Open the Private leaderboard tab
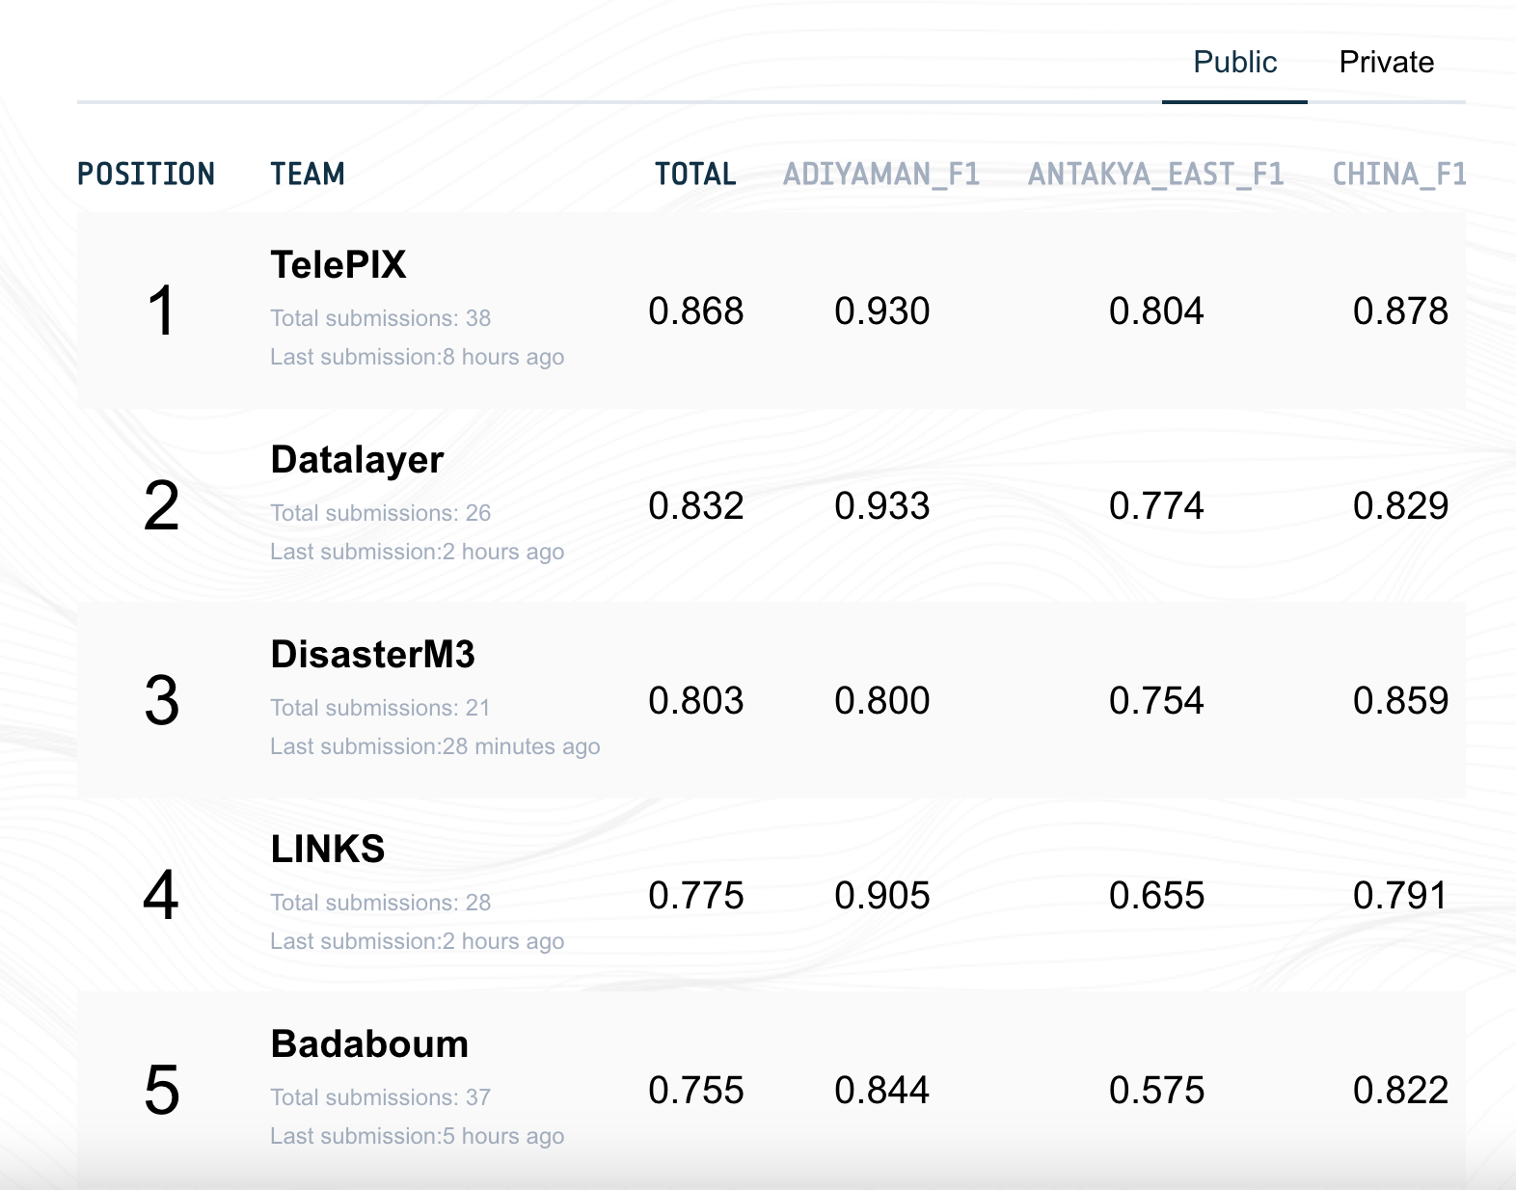The image size is (1516, 1190). coord(1386,63)
